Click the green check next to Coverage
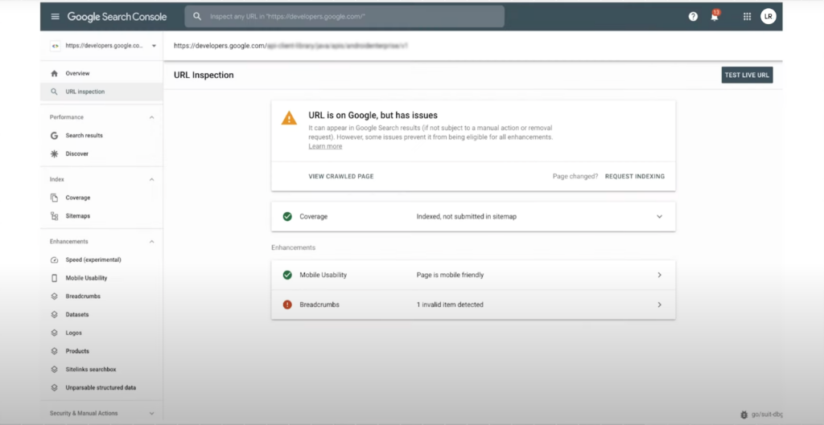 287,216
